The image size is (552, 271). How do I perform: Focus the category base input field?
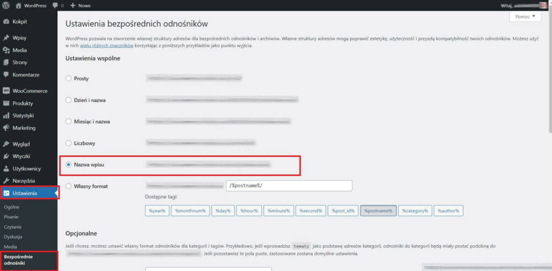pyautogui.click(x=209, y=269)
